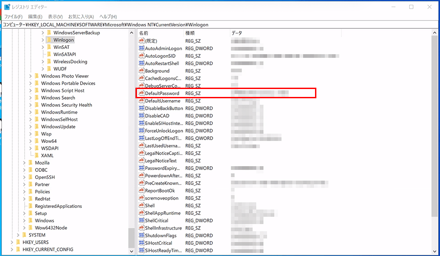Select the REG_DWORD icon next to AutoAdminLogon
Viewport: 440px width, 256px height.
coord(142,48)
